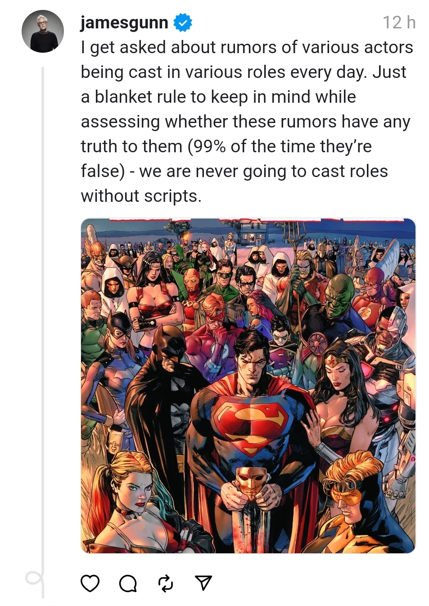429x606 pixels.
Task: Open the post text about casting rumors
Action: pos(247,122)
